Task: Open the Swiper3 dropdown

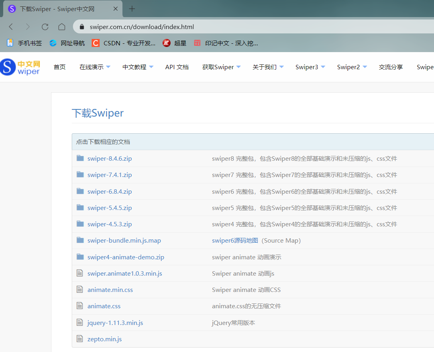Action: (x=307, y=67)
